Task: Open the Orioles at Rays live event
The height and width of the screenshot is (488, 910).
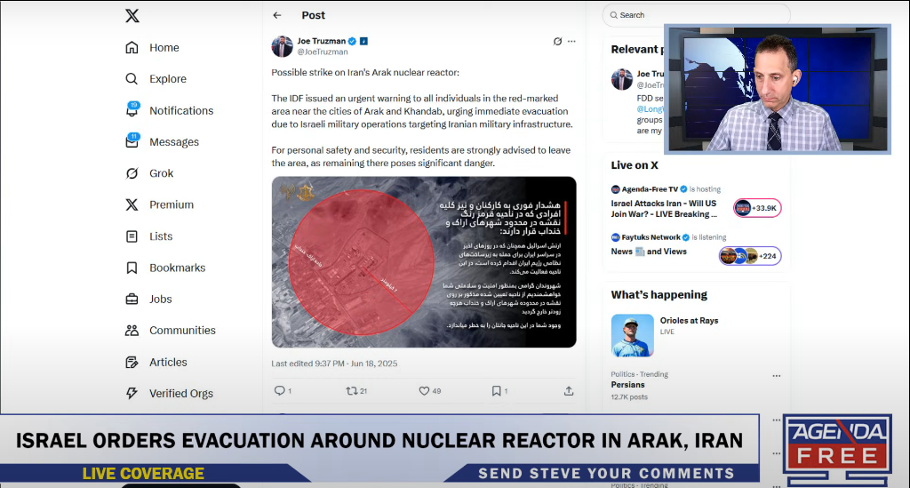Action: point(689,321)
